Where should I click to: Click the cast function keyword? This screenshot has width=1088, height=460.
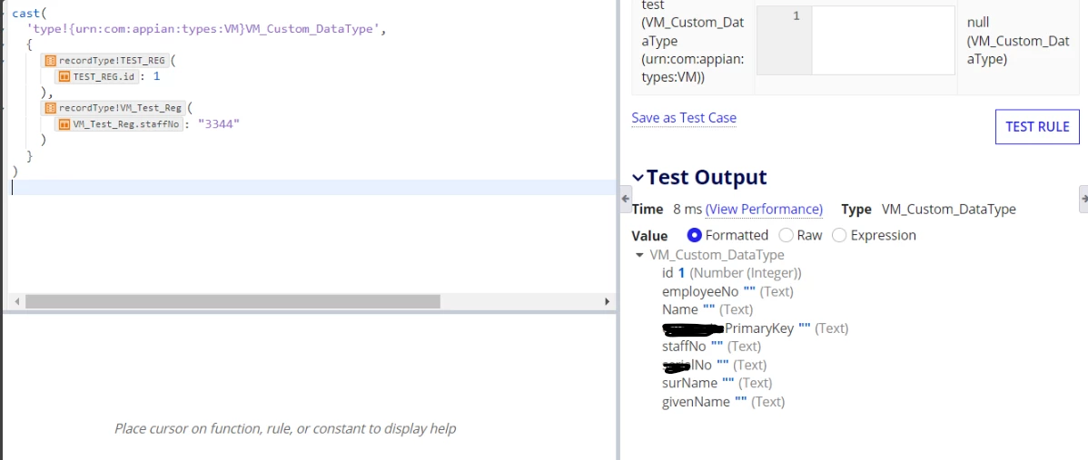click(26, 14)
